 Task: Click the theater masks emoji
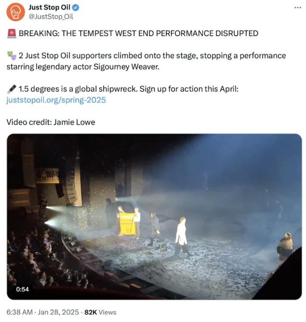coord(12,55)
